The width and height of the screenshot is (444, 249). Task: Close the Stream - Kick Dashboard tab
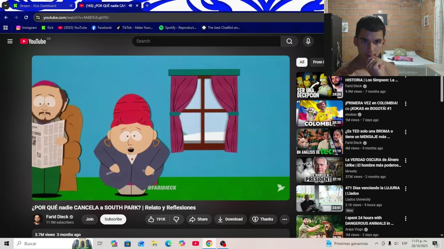coord(71,6)
